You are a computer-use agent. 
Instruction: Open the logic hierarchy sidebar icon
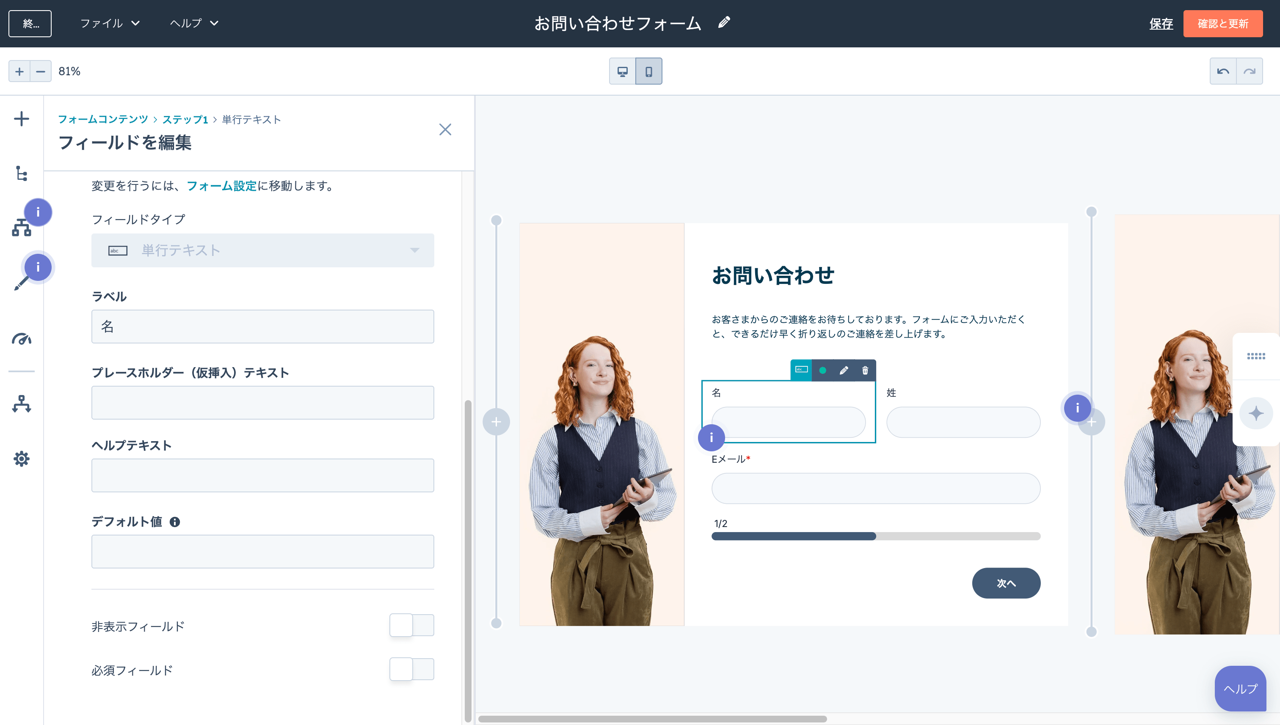pos(22,227)
